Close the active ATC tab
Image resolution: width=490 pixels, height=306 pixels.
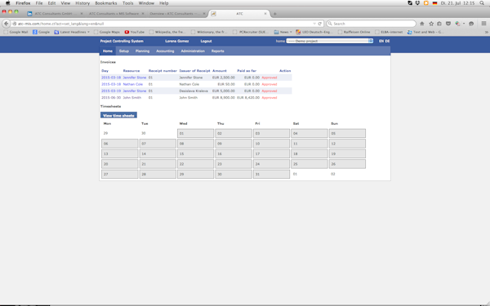(265, 14)
